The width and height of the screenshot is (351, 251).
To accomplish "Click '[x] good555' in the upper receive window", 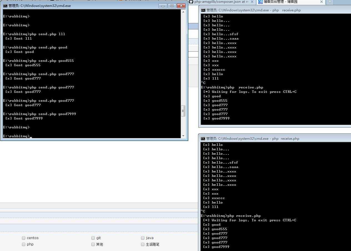I will coord(215,101).
